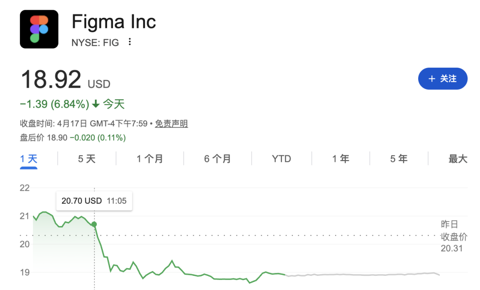480x290 pixels.
Task: Show the 1 个月 price chart
Action: (150, 159)
